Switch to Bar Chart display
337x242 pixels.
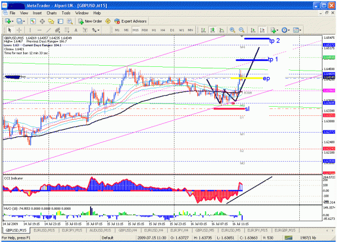tap(203, 30)
